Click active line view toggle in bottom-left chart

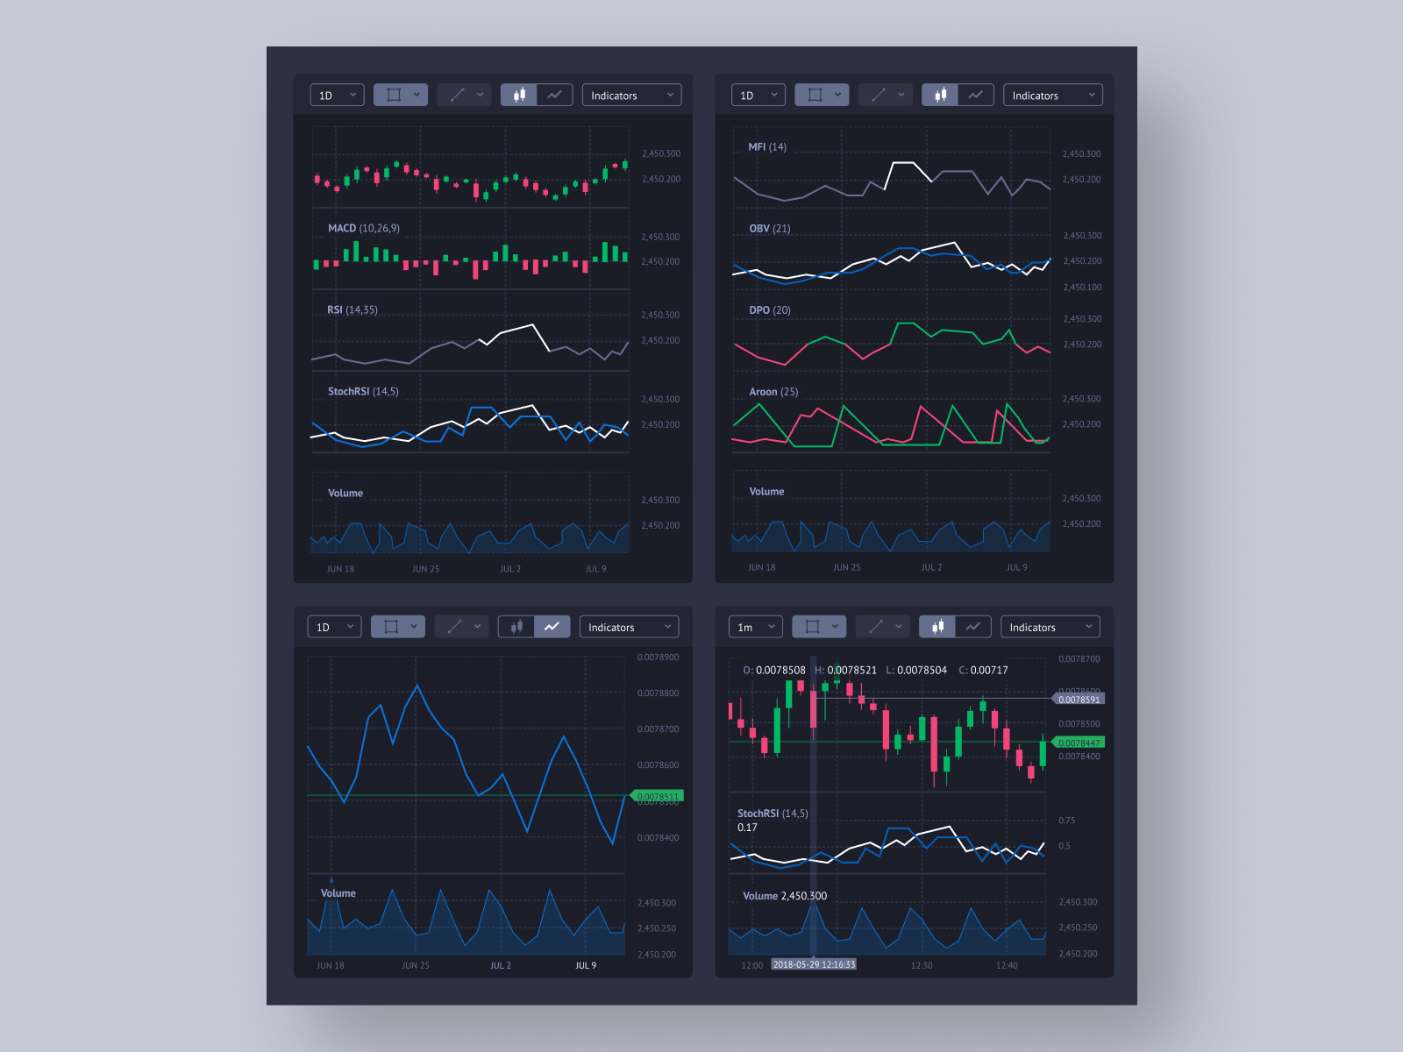click(x=552, y=627)
